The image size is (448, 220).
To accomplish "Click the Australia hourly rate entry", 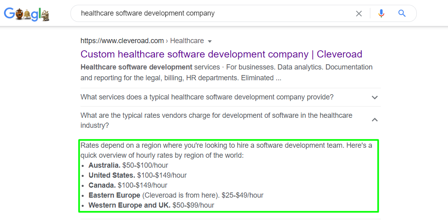I will [x=128, y=165].
